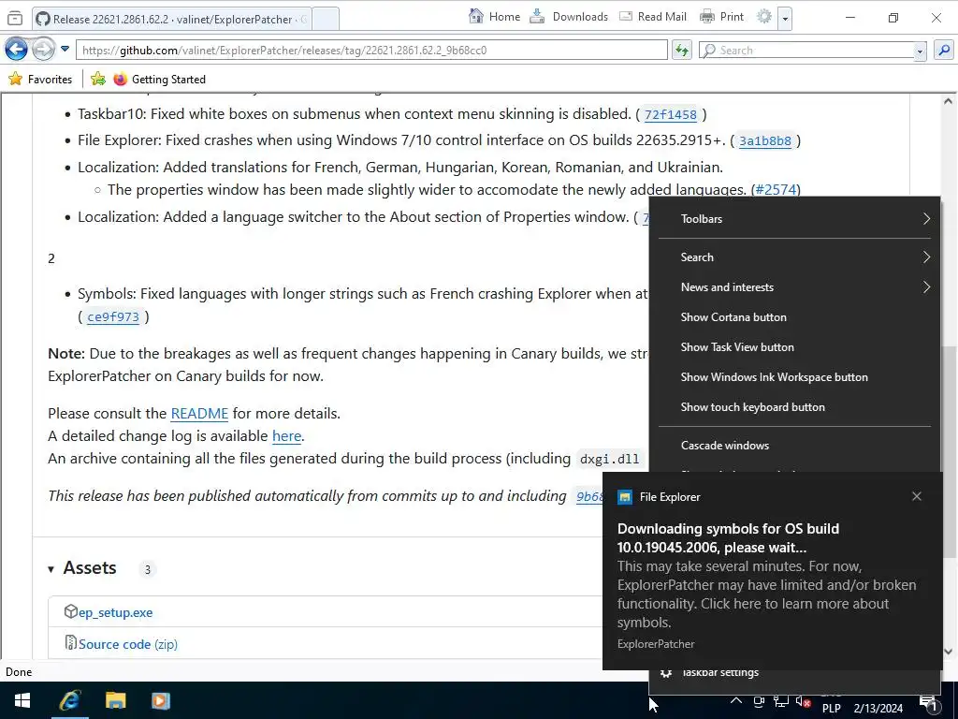958x719 pixels.
Task: Collapse the Assets section triangle
Action: [51, 569]
